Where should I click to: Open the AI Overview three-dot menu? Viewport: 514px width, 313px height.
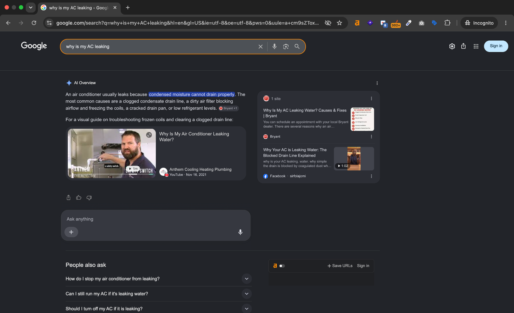coord(377,83)
